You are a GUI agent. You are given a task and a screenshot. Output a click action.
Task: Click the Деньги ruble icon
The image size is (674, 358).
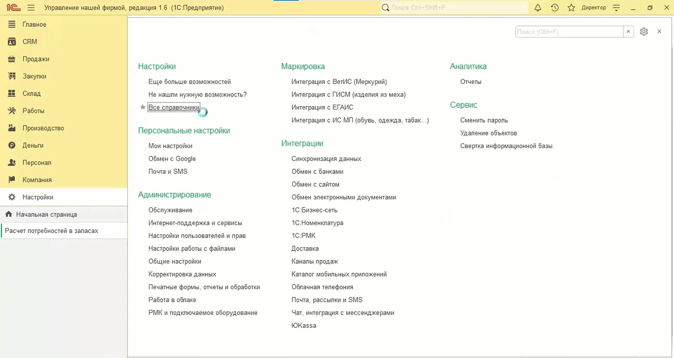(12, 145)
